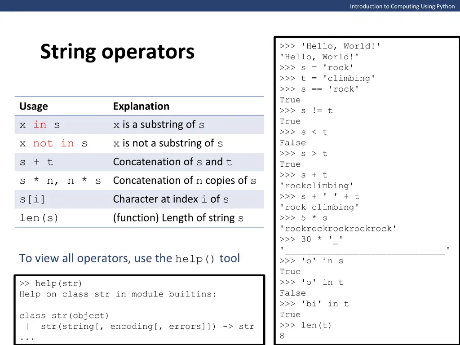Click the String operators slide title
The width and height of the screenshot is (460, 345).
117,52
